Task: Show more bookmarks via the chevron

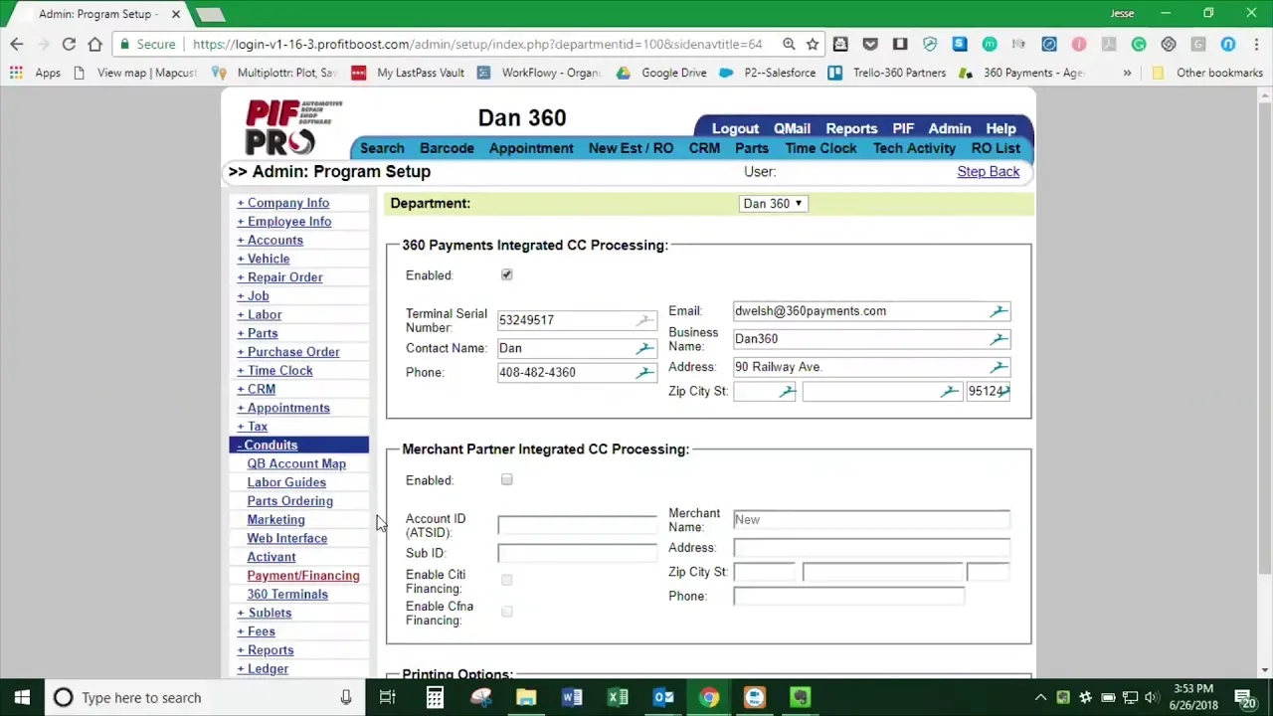Action: click(1127, 73)
